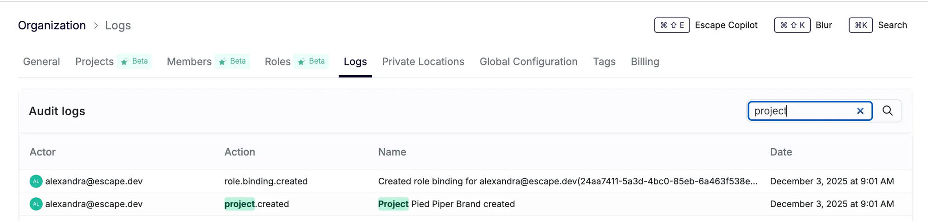The height and width of the screenshot is (221, 928).
Task: Click the Blur shortcut key badge
Action: [792, 25]
